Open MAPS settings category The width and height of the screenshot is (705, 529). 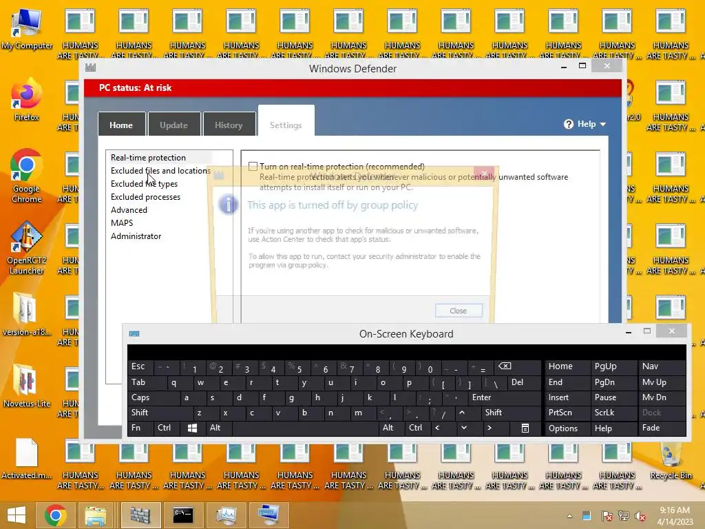click(x=122, y=222)
